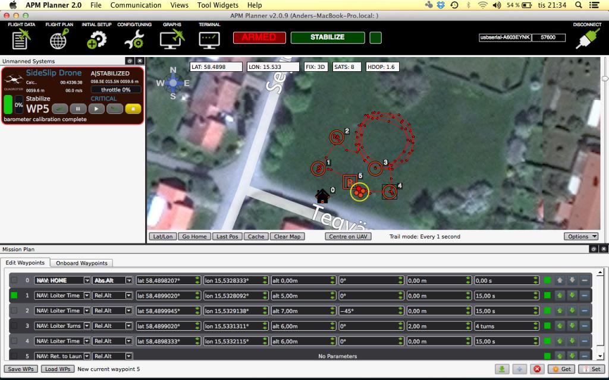Toggle checkbox for waypoint row 2
Screen dimensions: 609x380
(x=14, y=311)
